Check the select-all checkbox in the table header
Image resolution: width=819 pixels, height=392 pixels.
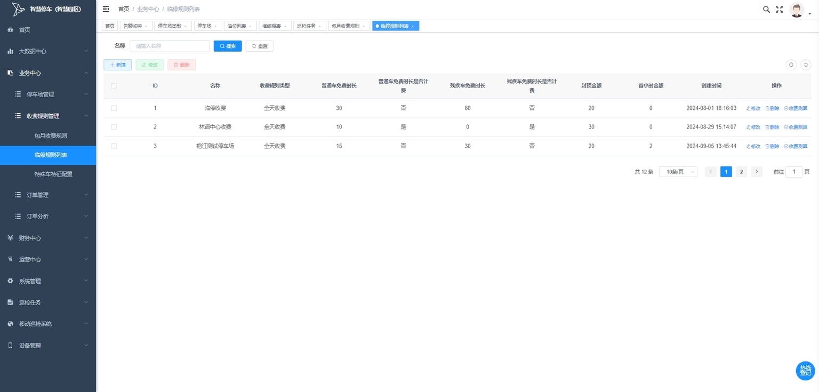tap(114, 85)
